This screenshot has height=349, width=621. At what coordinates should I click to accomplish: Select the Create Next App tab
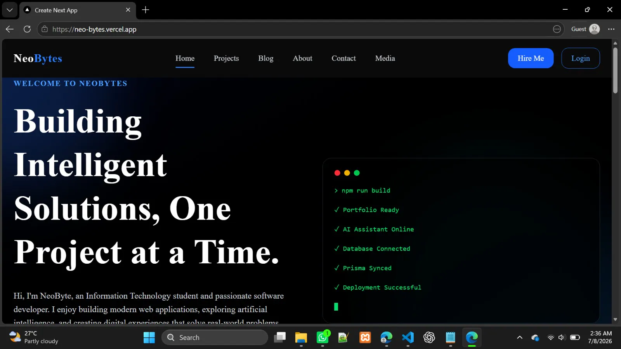click(x=78, y=10)
